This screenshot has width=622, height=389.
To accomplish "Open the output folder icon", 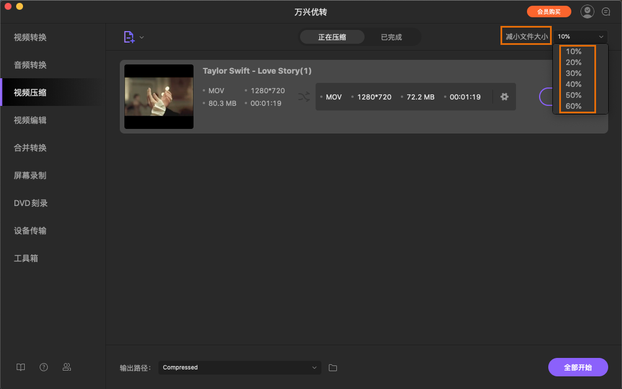I will coord(333,368).
